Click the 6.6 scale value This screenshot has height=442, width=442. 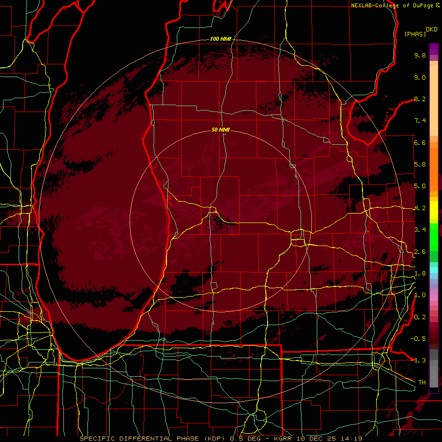point(420,142)
